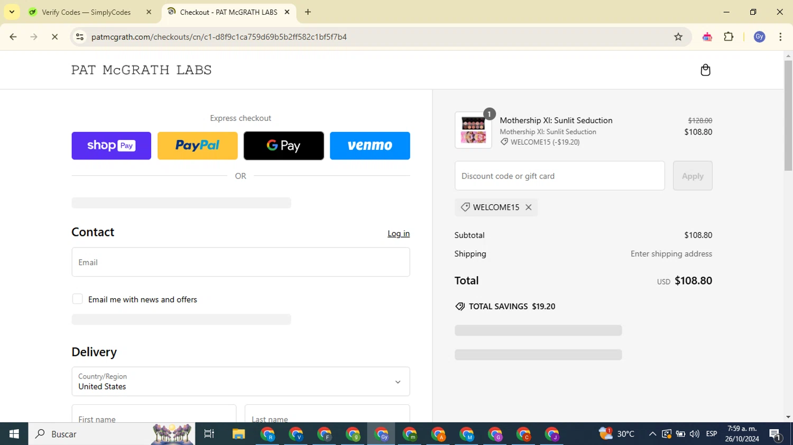
Task: Open Chrome taskbar icon with g badge
Action: pyautogui.click(x=353, y=434)
